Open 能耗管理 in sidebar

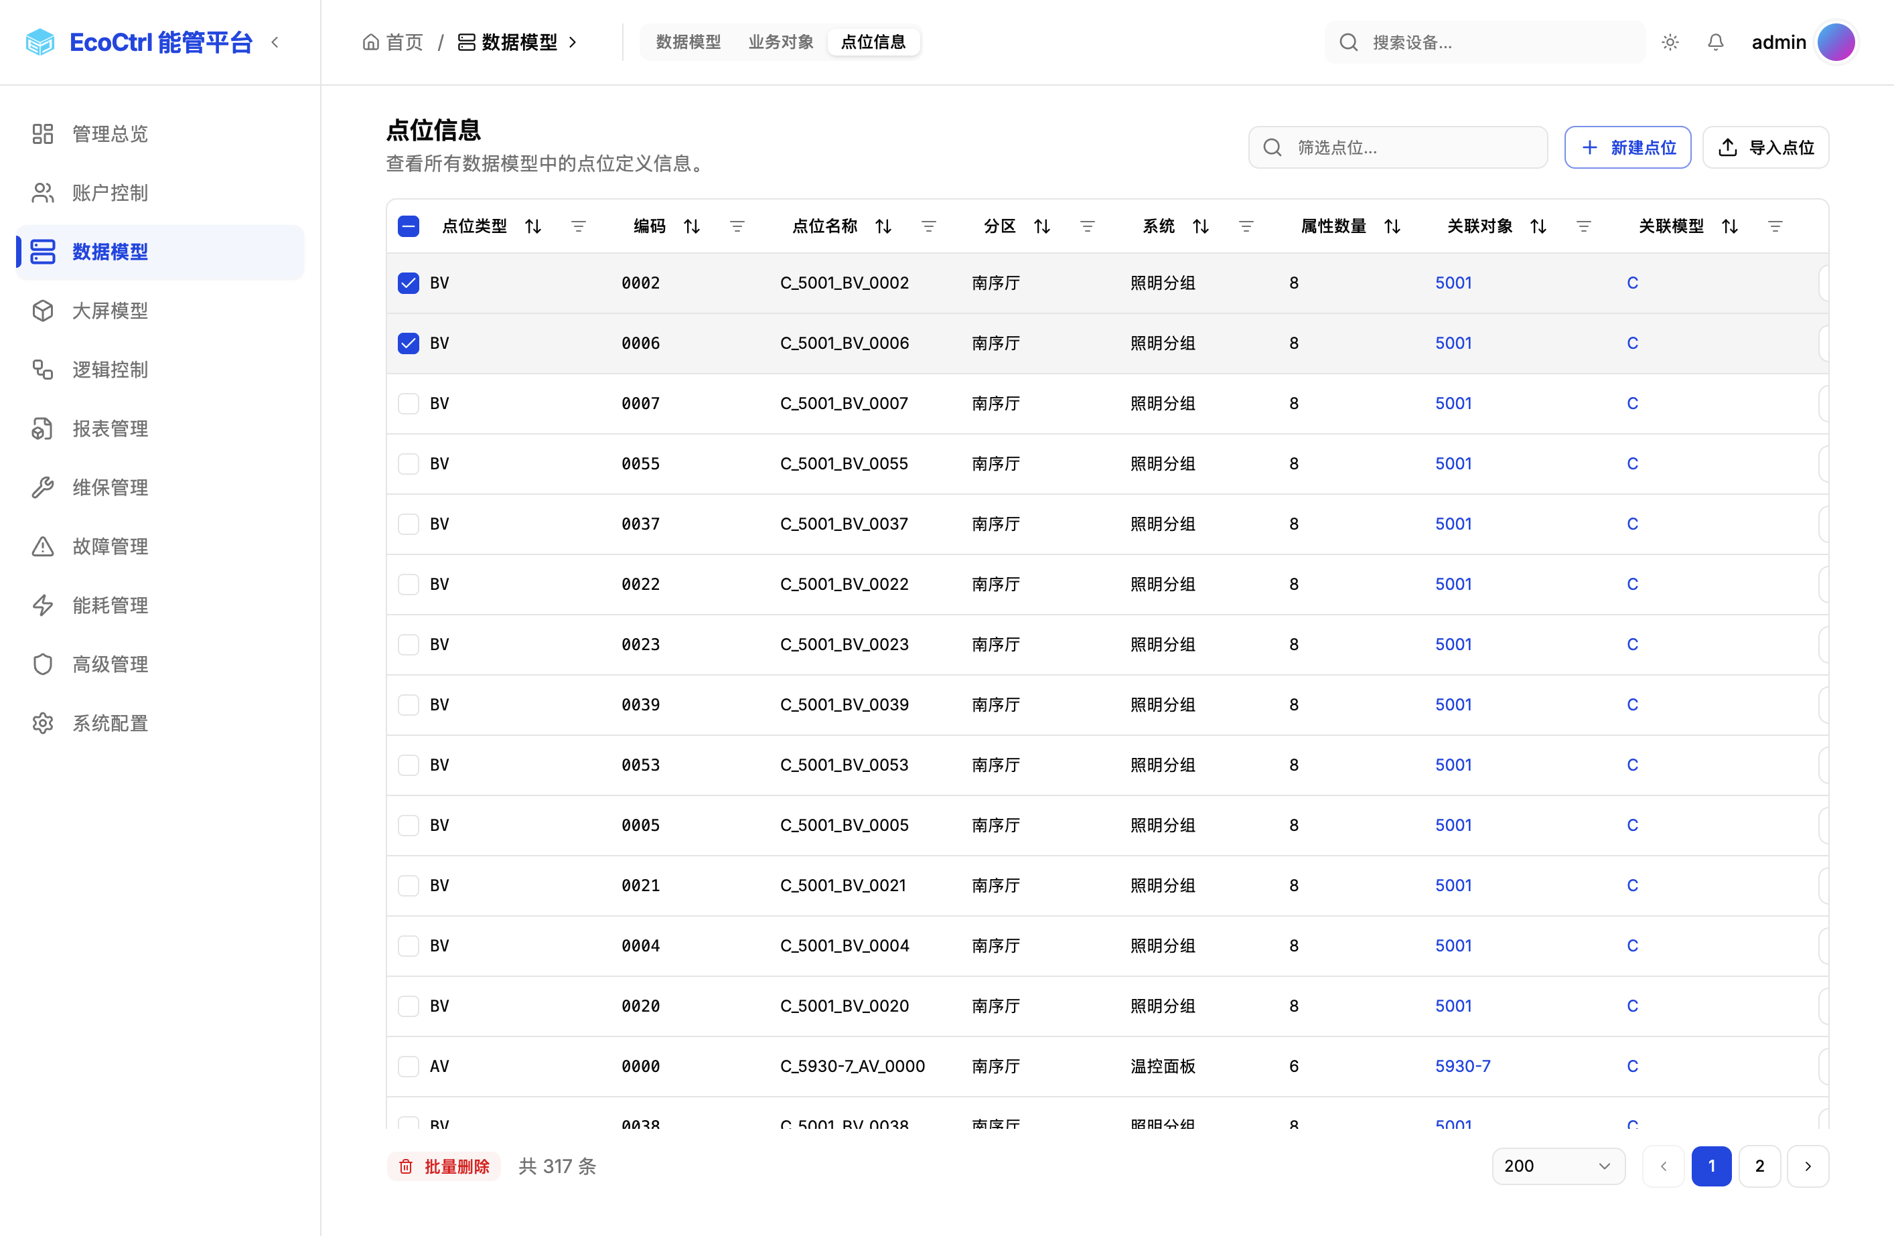pos(159,605)
